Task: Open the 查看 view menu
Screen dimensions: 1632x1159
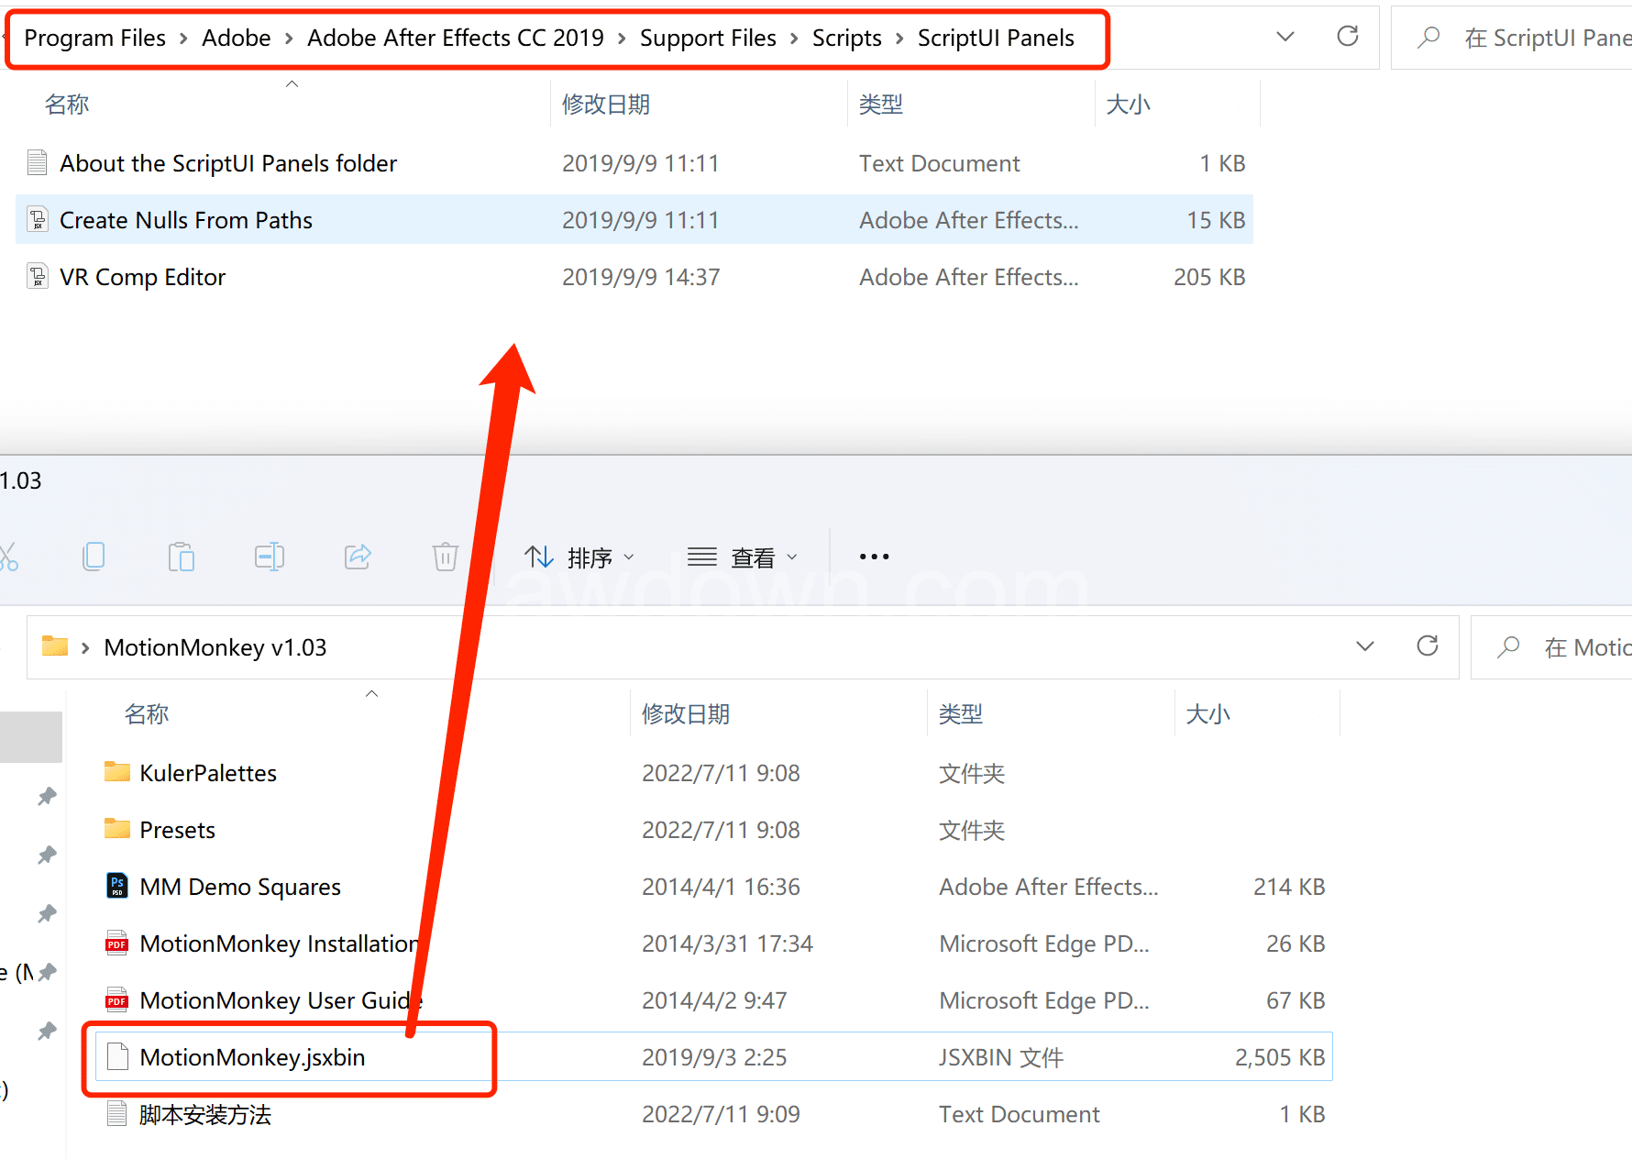Action: (743, 557)
